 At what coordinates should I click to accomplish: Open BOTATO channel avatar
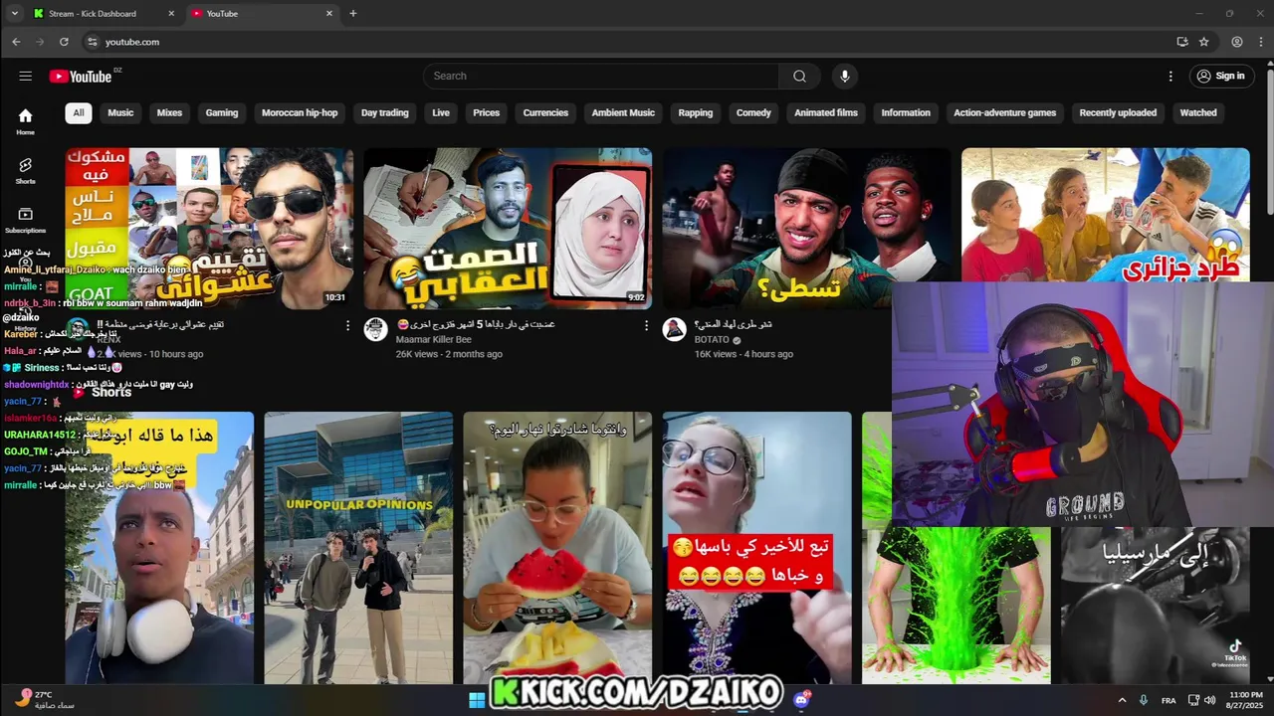click(x=674, y=330)
